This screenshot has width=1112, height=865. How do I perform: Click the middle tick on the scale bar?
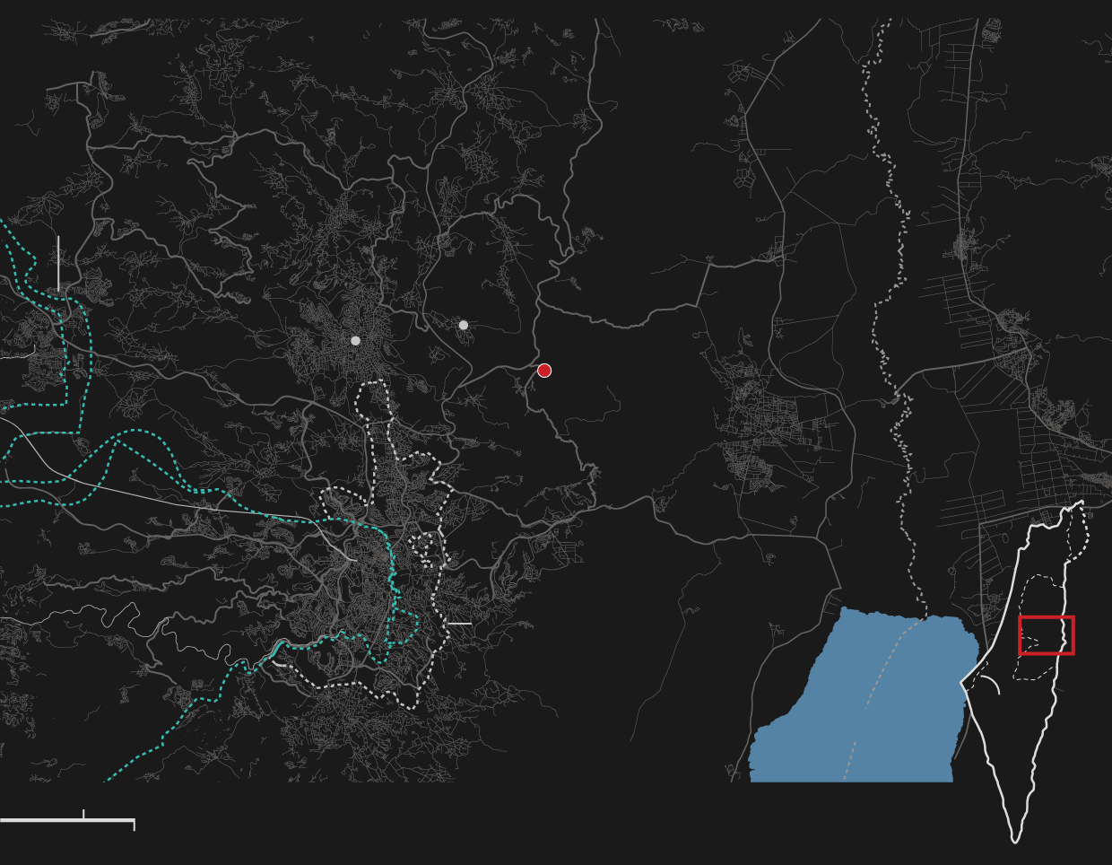point(83,814)
